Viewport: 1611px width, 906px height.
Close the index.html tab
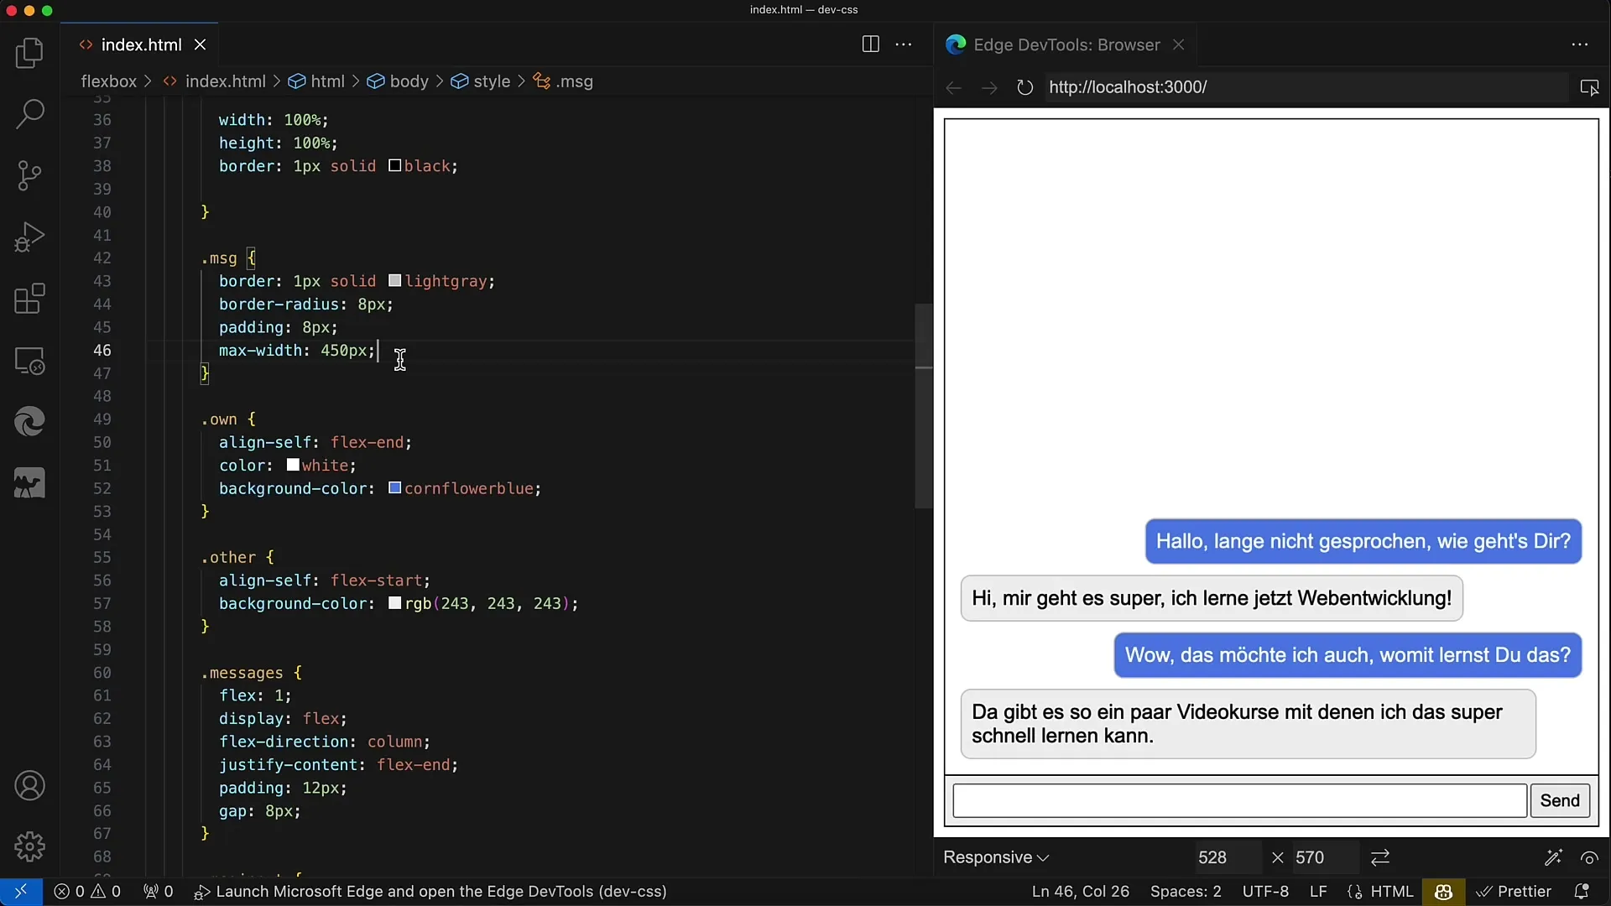tap(200, 44)
